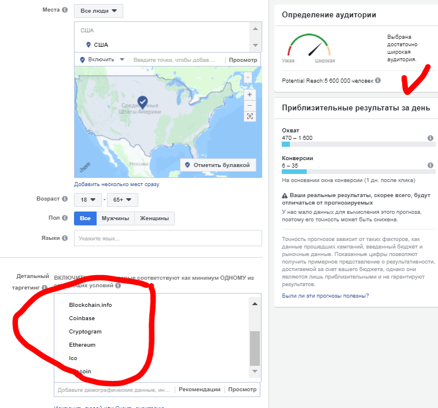Click info icon after условий text

click(x=118, y=285)
